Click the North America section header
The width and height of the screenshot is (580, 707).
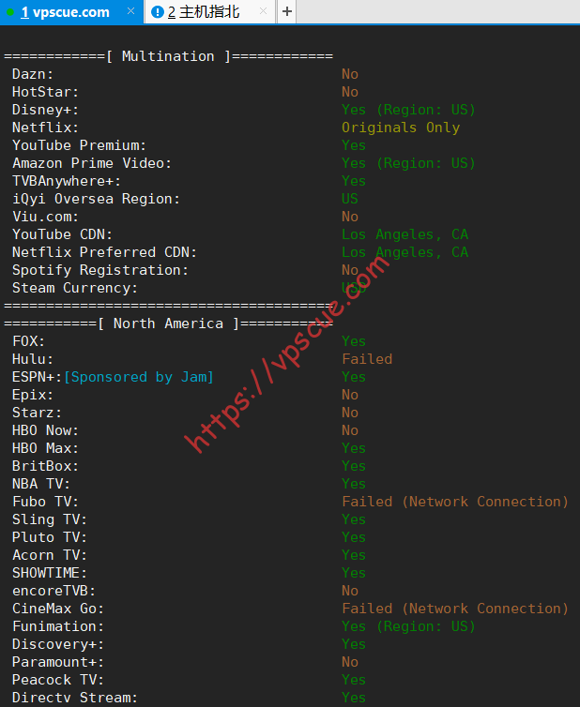click(168, 323)
